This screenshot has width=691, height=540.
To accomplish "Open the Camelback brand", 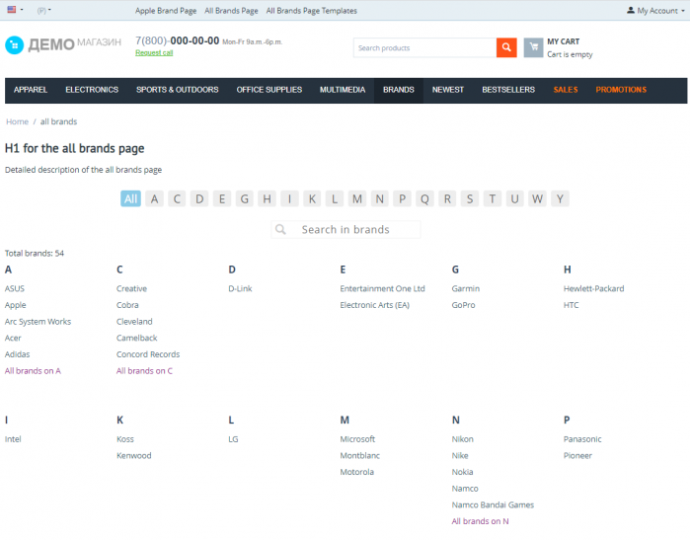I will click(x=136, y=338).
